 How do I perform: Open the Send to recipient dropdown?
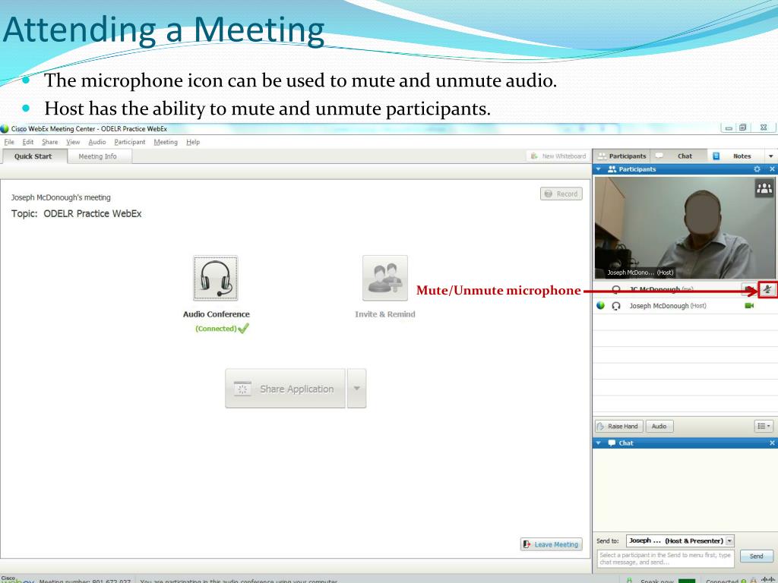tap(730, 540)
